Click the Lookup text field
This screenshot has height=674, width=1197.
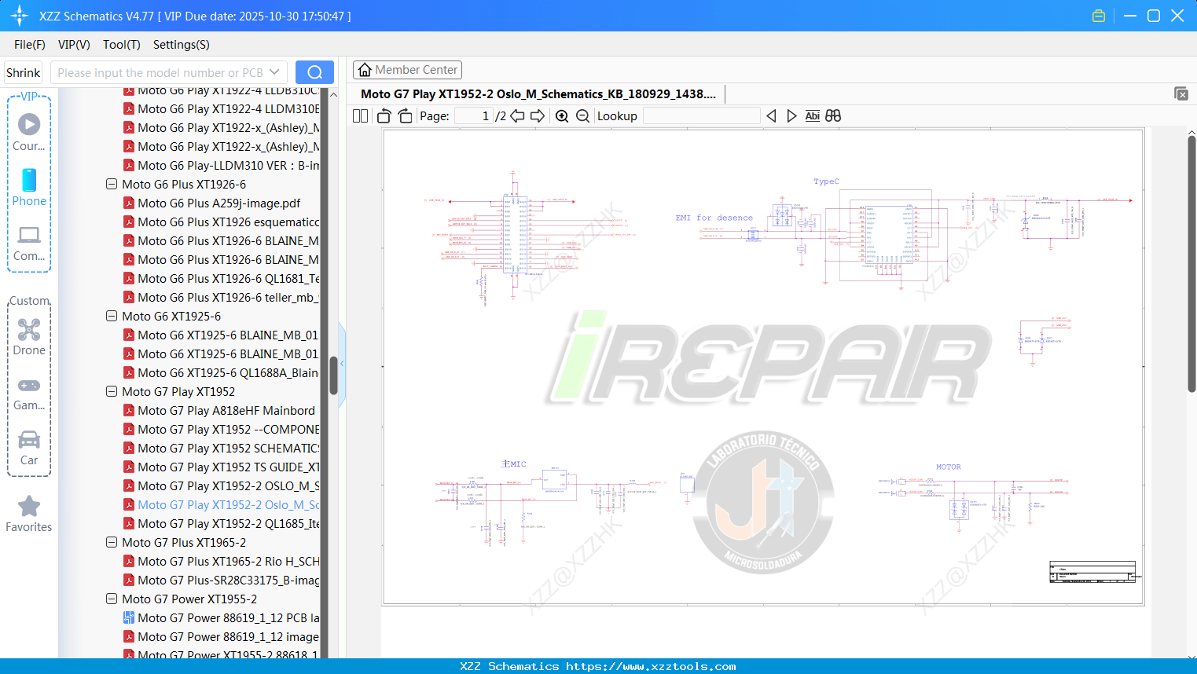702,116
